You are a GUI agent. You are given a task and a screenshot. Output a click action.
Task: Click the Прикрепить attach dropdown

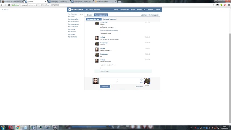pos(139,87)
